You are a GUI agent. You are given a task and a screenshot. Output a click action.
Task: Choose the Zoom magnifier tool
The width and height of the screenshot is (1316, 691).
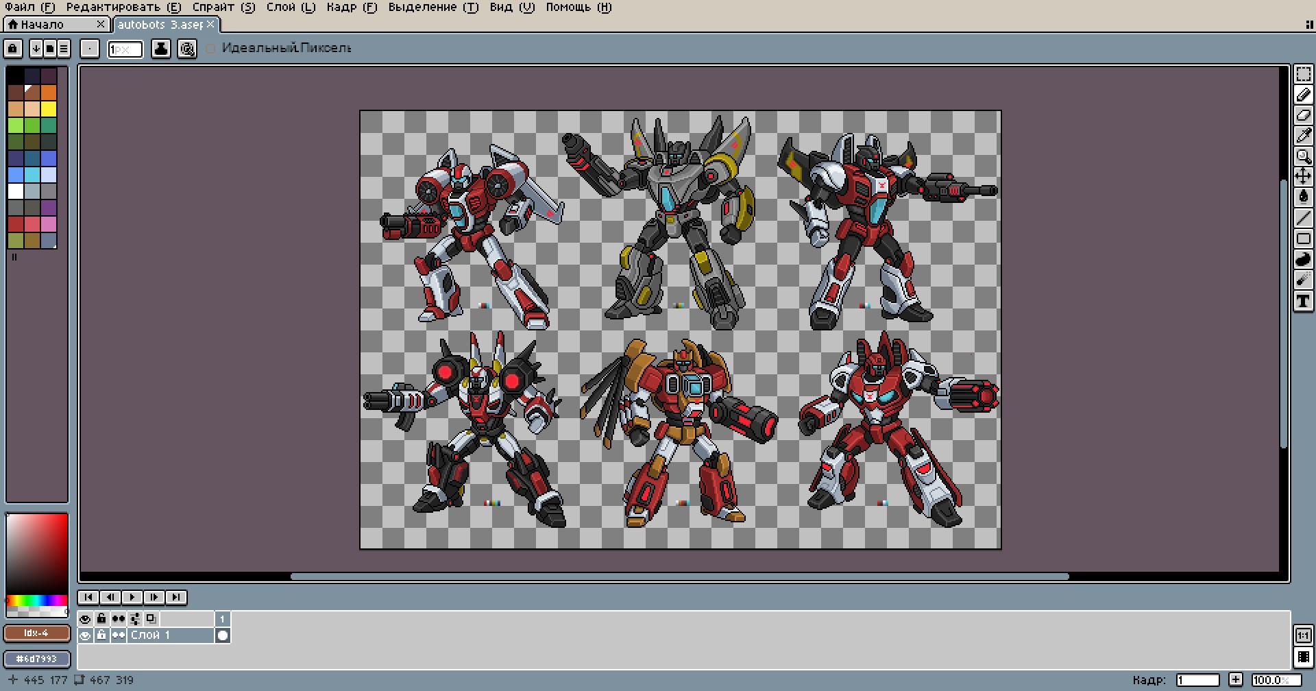[x=1303, y=156]
